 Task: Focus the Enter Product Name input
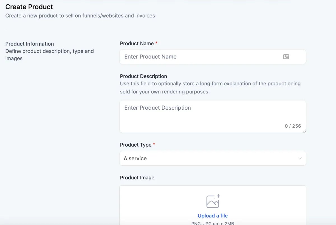click(202, 57)
